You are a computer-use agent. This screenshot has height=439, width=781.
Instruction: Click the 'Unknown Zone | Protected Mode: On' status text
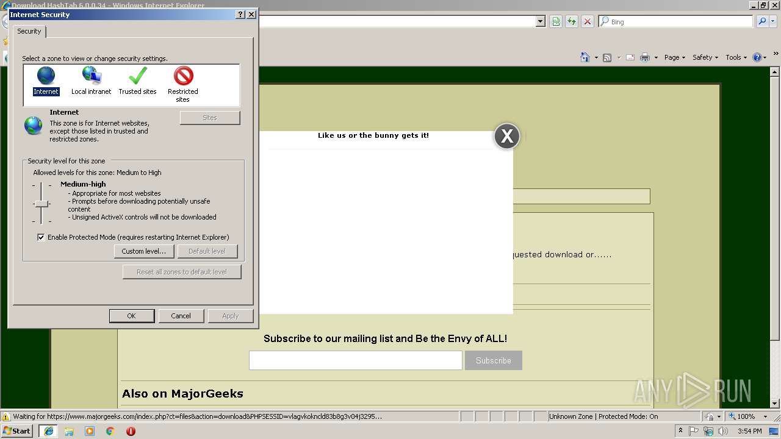[603, 416]
